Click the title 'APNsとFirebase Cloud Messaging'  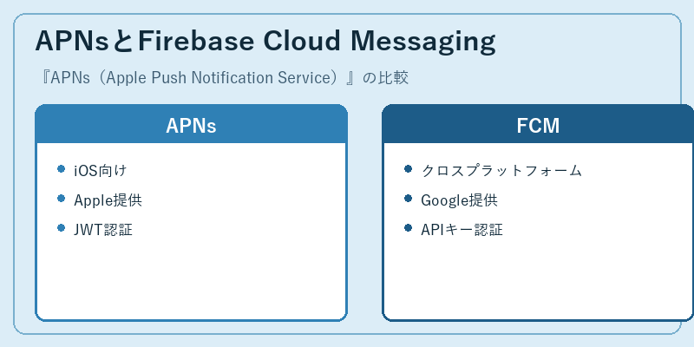tap(265, 41)
